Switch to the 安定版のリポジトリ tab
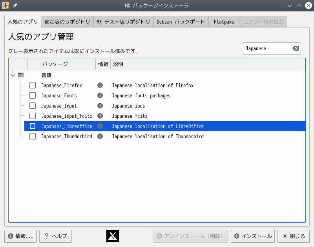Screen dimensions: 314x247 click(67, 22)
